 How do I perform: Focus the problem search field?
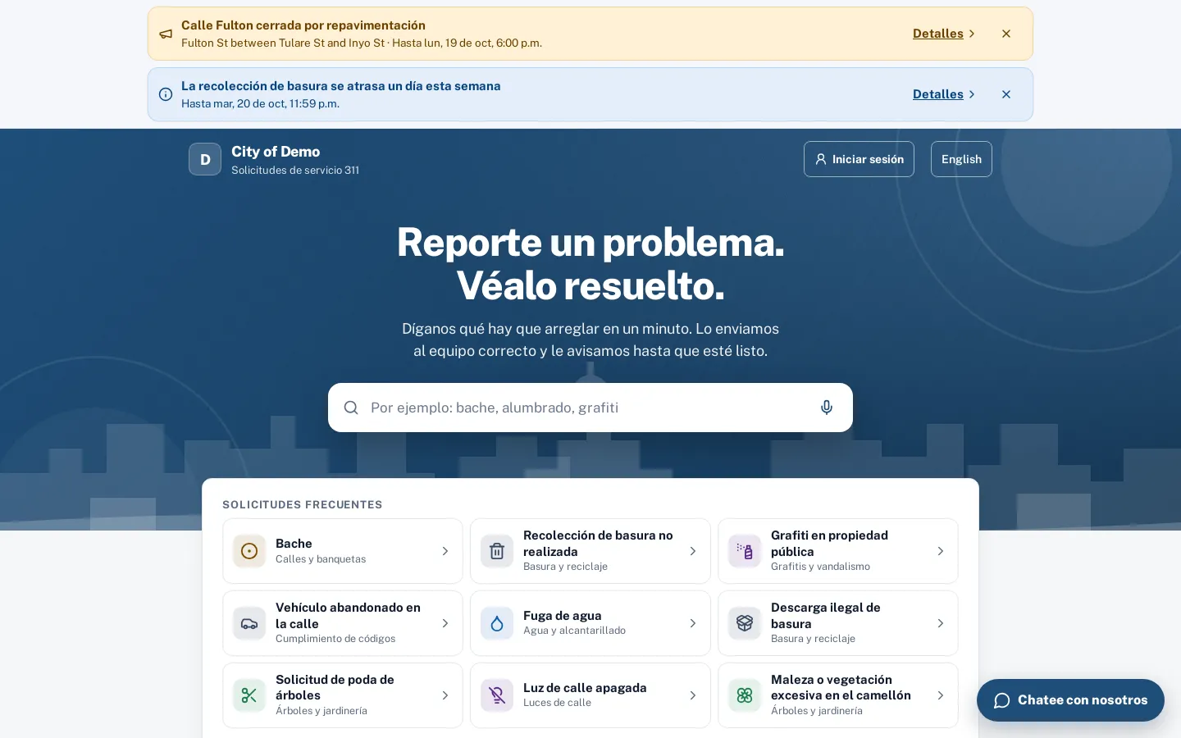(x=590, y=408)
